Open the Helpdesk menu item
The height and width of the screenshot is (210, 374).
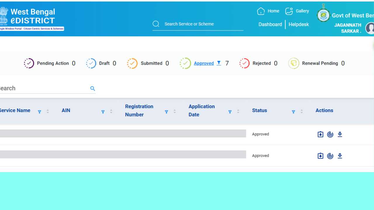[x=298, y=24]
